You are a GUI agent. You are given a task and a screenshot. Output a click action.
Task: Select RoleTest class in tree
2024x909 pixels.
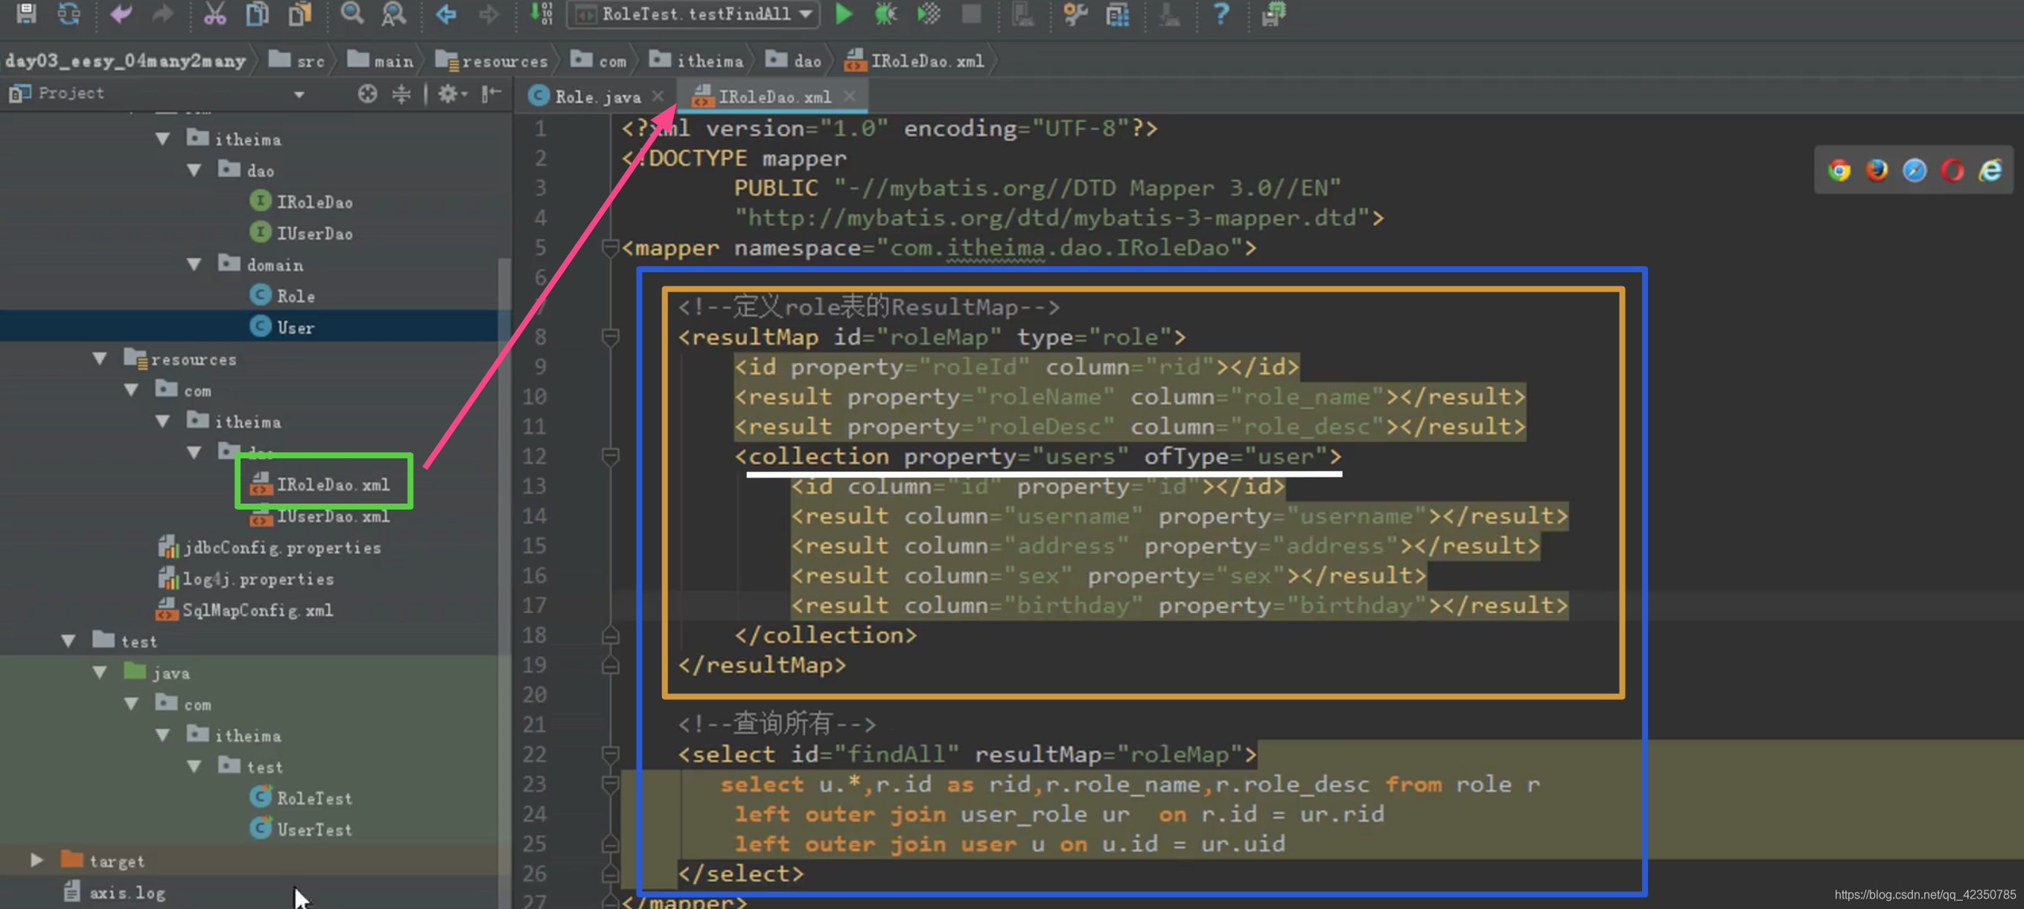coord(302,798)
